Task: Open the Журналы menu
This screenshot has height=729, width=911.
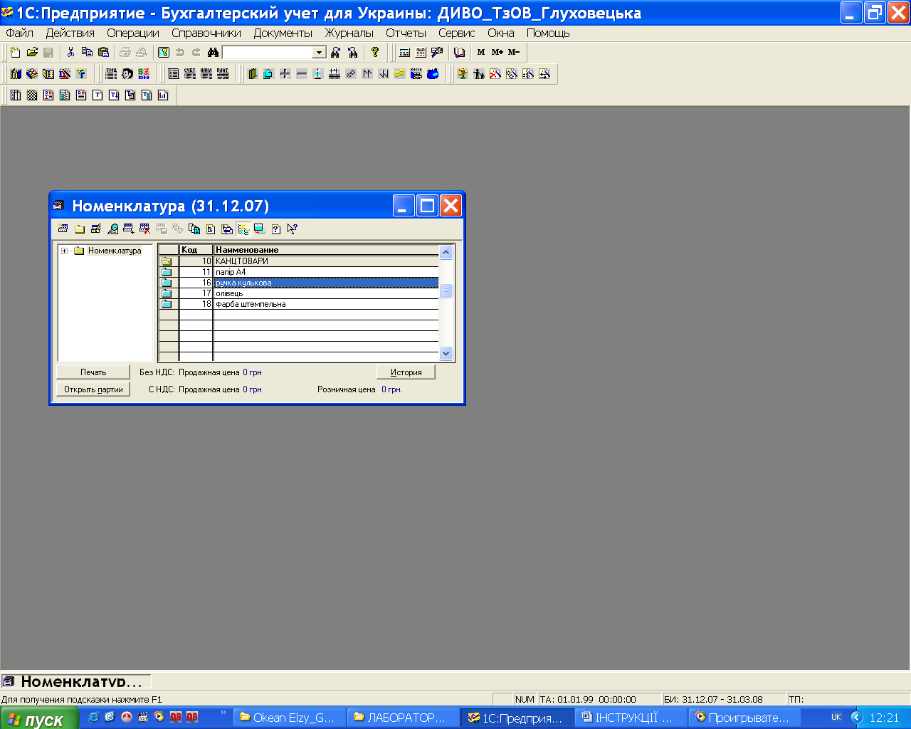Action: point(349,33)
